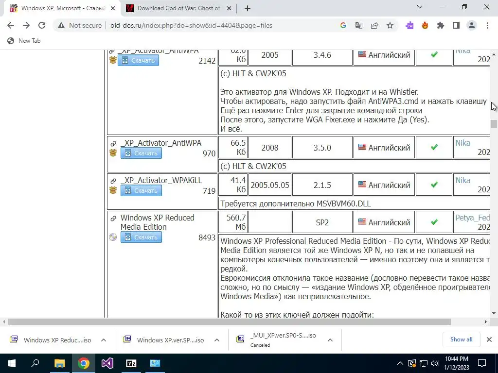Open the Not secure site info
This screenshot has width=498, height=373.
[80, 25]
